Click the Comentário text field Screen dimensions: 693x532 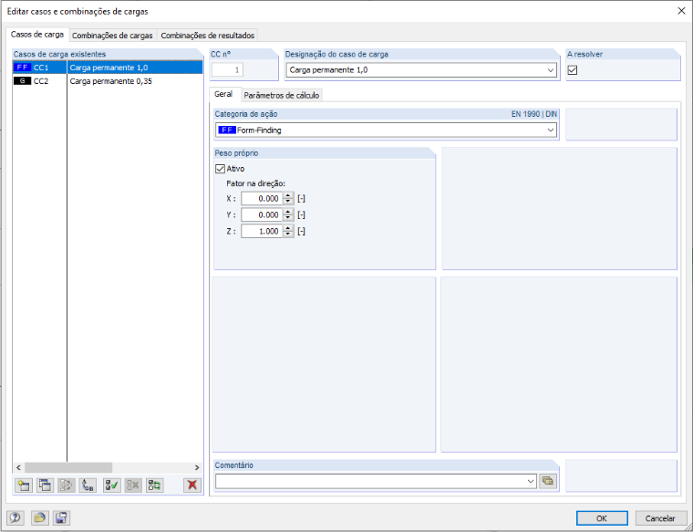coord(371,481)
